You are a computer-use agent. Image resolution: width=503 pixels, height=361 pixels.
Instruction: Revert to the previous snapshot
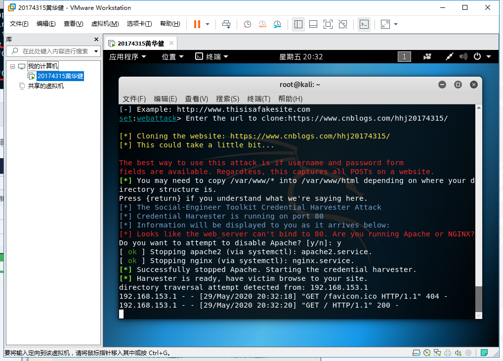pos(262,24)
